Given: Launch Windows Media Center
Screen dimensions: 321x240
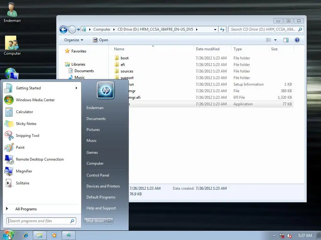Looking at the screenshot, I should click(42, 100).
